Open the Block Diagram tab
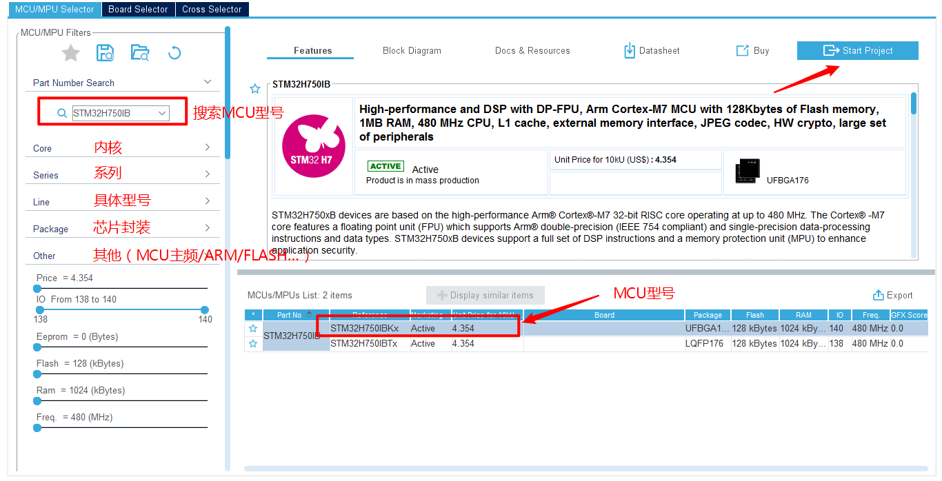942x481 pixels. [x=412, y=50]
